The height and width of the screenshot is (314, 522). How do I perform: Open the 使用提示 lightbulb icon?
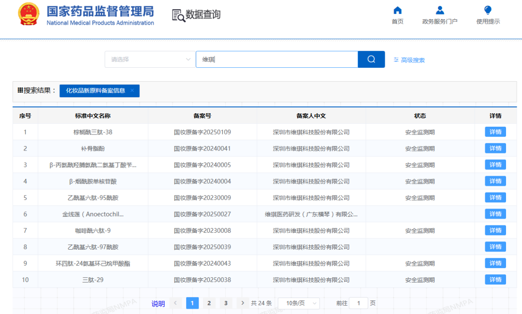(488, 11)
